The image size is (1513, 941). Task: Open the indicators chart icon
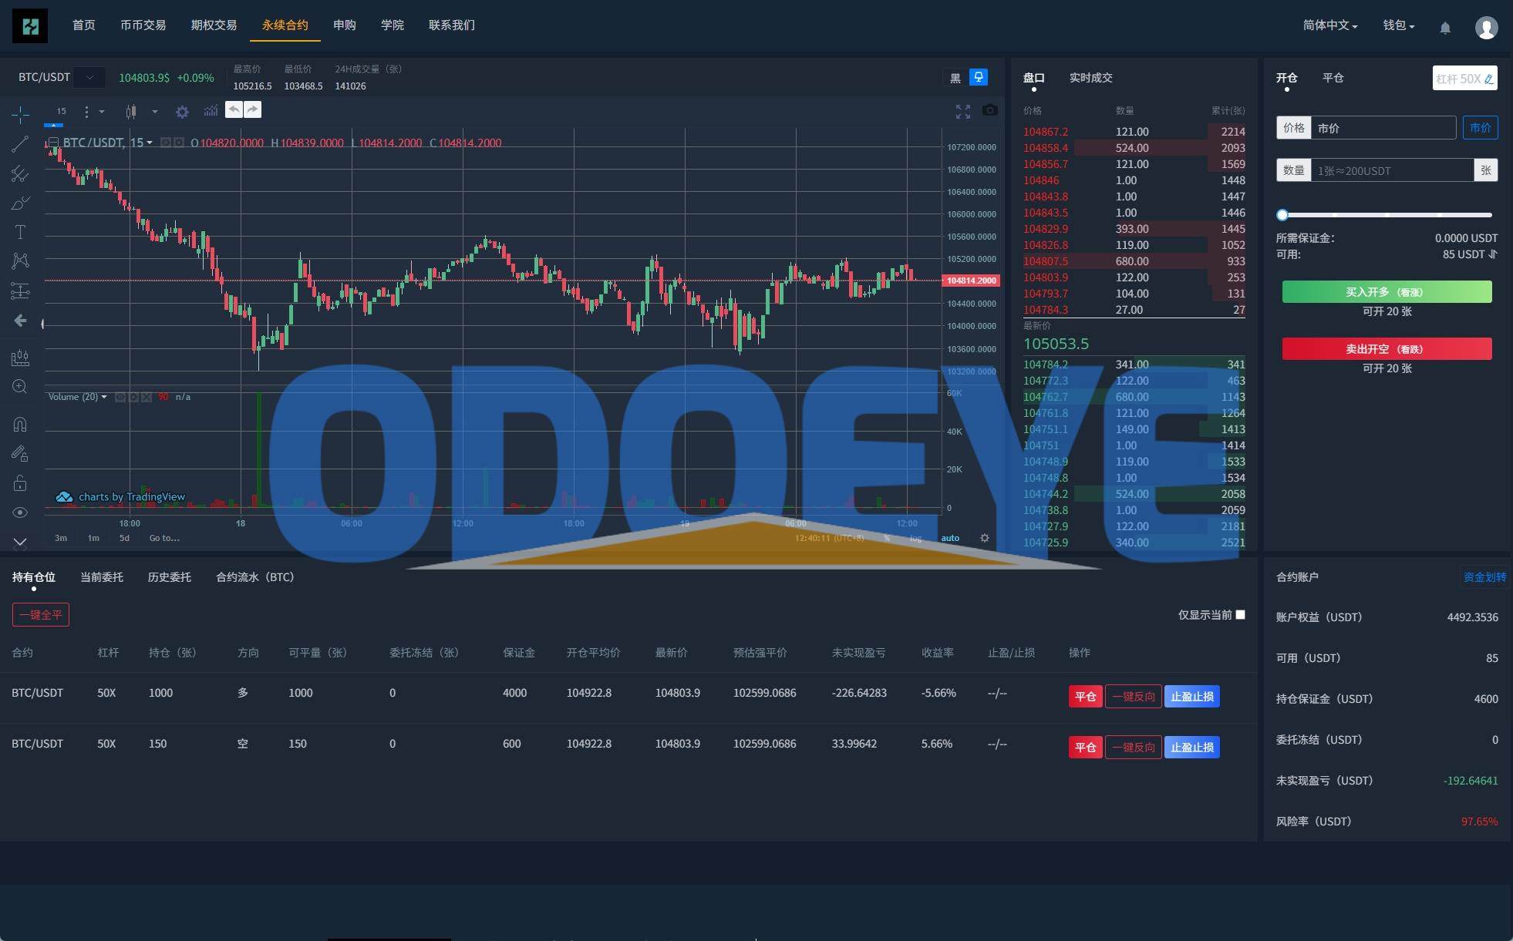(211, 111)
